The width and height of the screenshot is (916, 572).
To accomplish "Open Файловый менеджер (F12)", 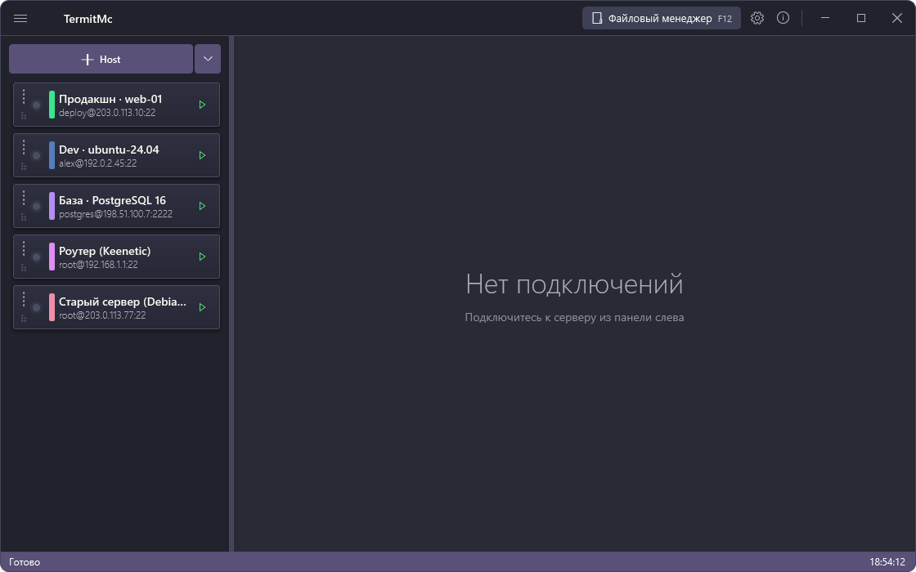I will coord(662,18).
